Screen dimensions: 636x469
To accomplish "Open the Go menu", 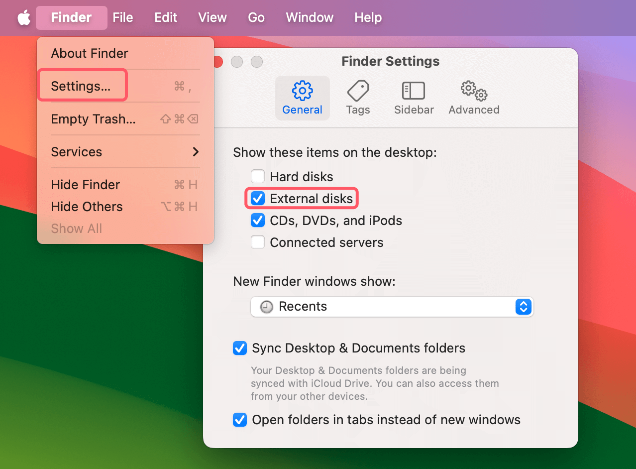I will [256, 17].
